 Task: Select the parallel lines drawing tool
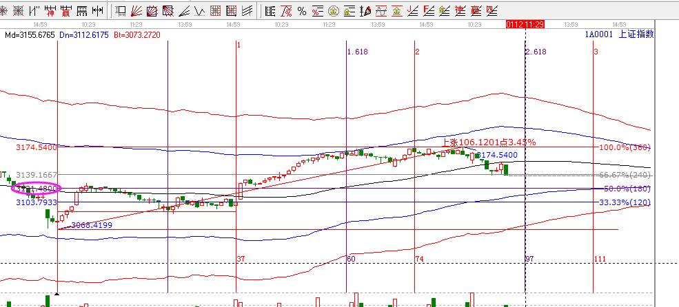(247, 10)
